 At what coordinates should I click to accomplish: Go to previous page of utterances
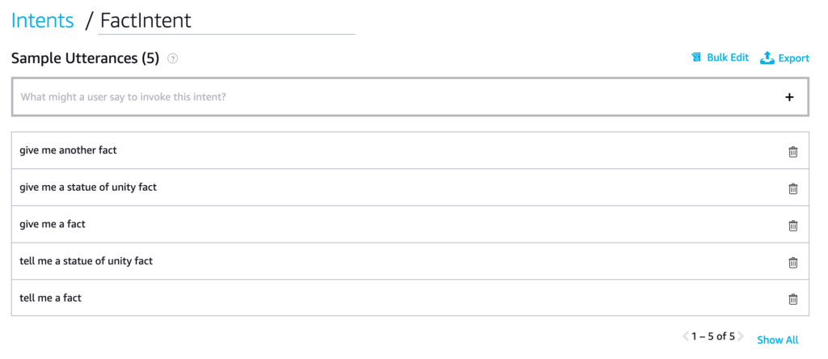686,336
